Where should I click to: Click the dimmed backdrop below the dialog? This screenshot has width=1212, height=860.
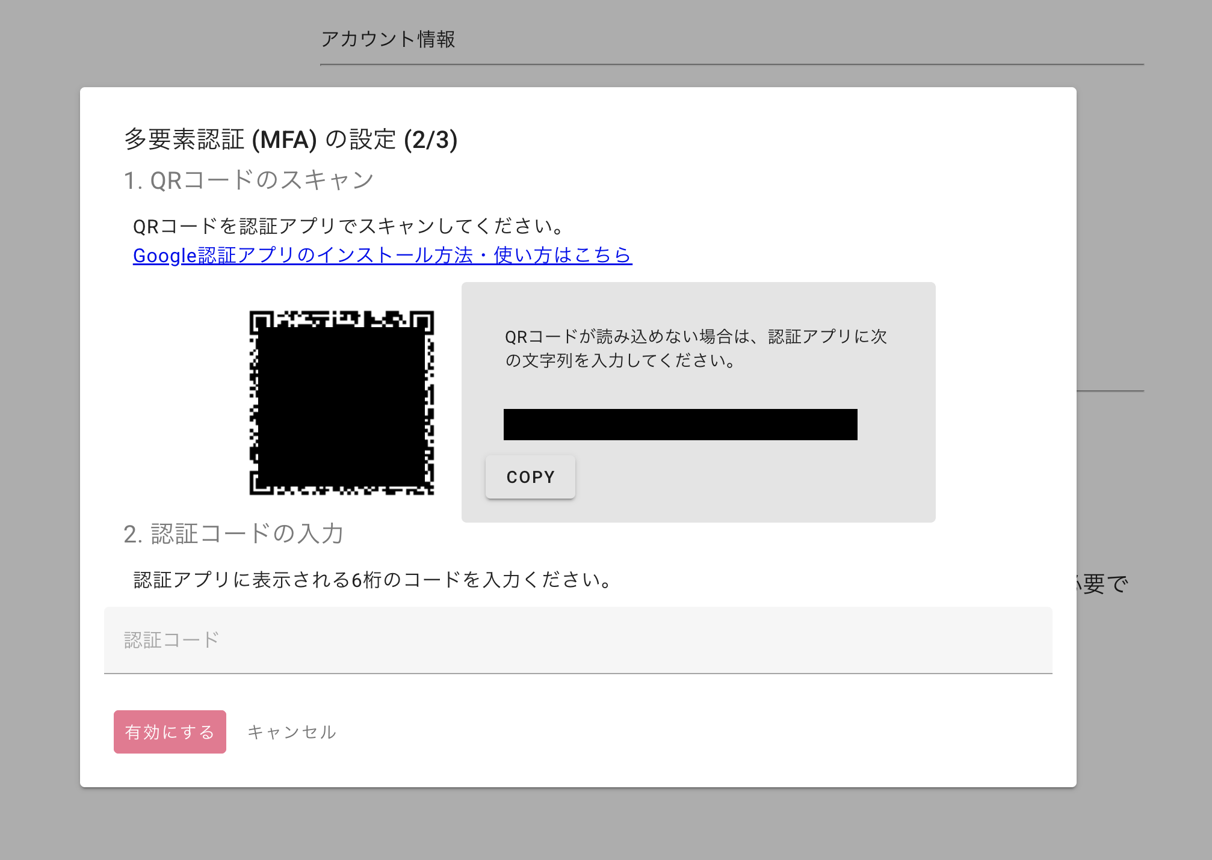[602, 824]
